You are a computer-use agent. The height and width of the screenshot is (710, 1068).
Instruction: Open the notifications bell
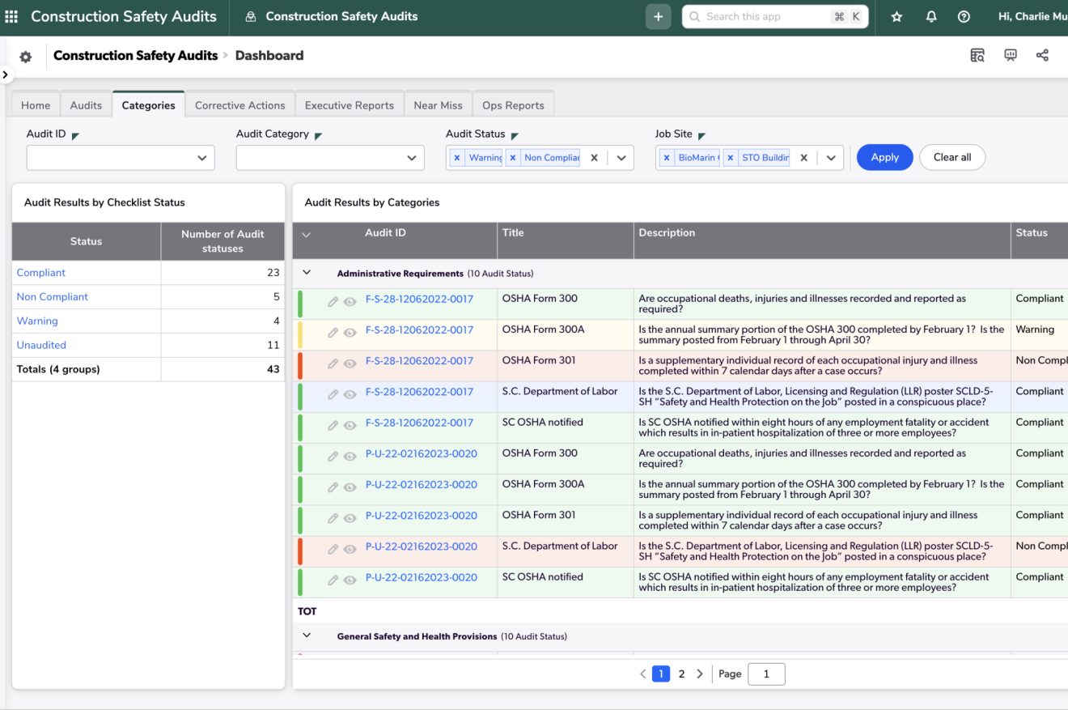(931, 17)
